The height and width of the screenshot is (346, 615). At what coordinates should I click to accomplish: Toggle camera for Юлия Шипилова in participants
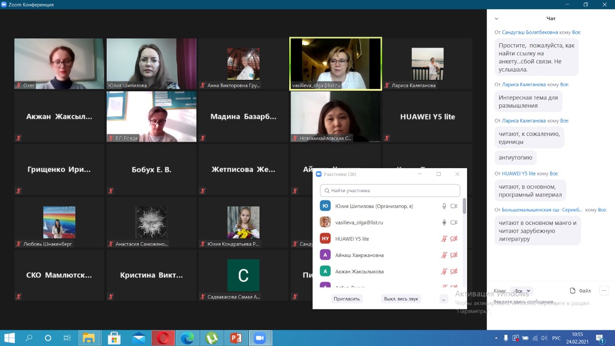click(454, 206)
